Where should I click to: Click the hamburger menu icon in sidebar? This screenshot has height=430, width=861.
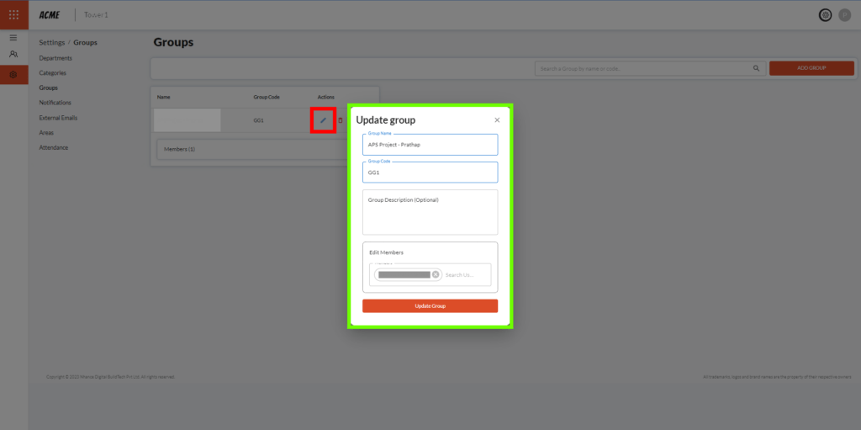pyautogui.click(x=13, y=38)
